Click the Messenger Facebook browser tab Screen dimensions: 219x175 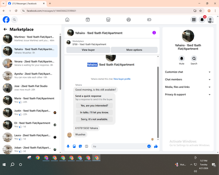27,3
